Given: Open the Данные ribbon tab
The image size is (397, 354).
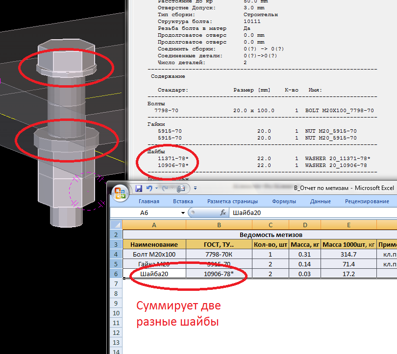Looking at the screenshot, I should (320, 201).
